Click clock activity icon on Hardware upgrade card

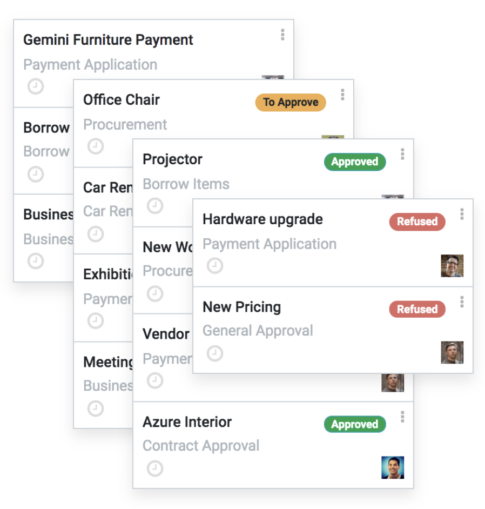pos(215,266)
